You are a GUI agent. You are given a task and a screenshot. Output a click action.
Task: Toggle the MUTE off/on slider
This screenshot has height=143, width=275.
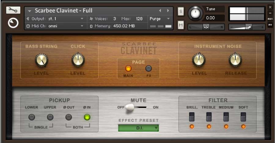tap(136, 107)
